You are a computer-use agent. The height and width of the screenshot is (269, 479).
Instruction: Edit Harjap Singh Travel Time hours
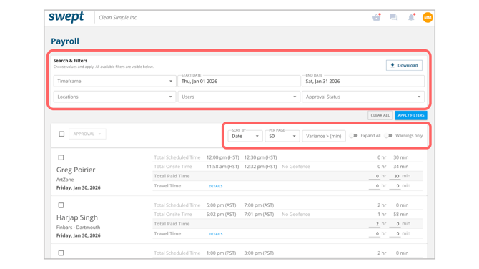coord(375,233)
